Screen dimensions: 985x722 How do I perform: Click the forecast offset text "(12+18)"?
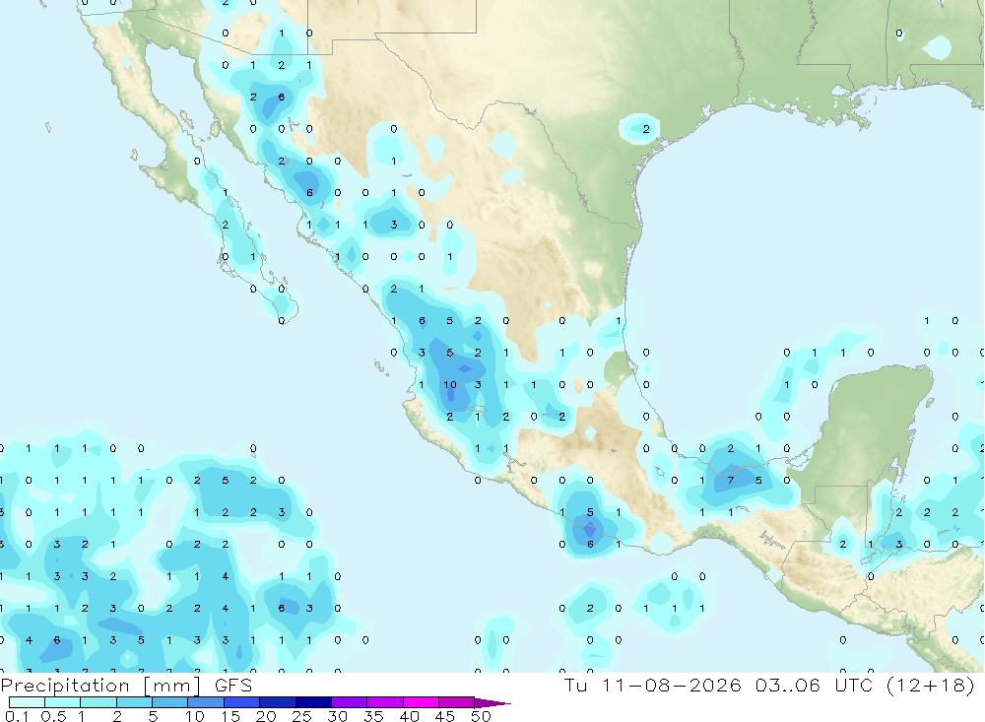pos(931,685)
